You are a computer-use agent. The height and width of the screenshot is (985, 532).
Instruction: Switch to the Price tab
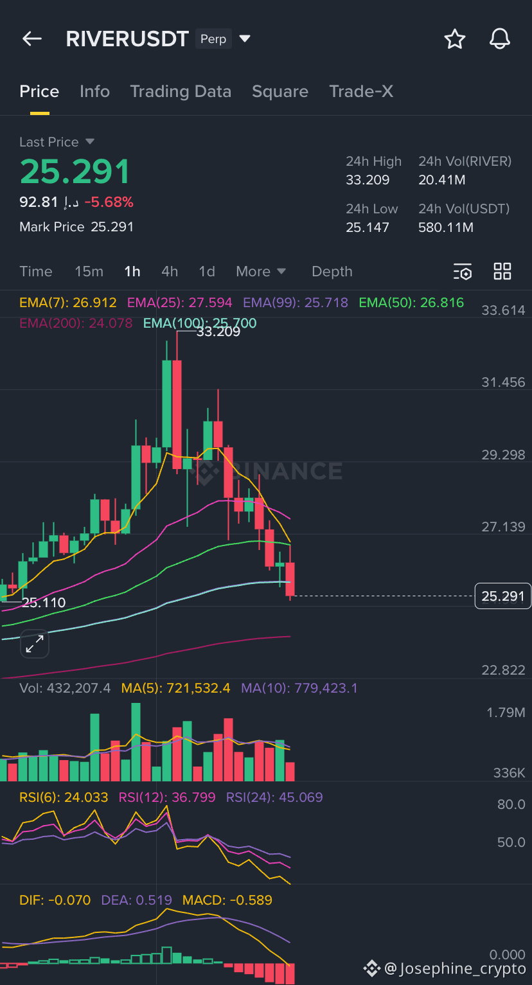pyautogui.click(x=39, y=91)
